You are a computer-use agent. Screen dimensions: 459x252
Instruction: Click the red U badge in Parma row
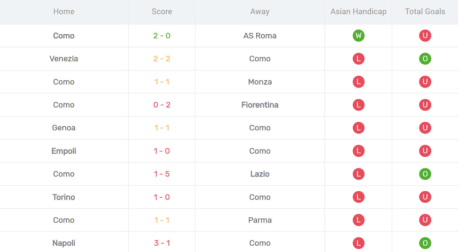tap(425, 220)
